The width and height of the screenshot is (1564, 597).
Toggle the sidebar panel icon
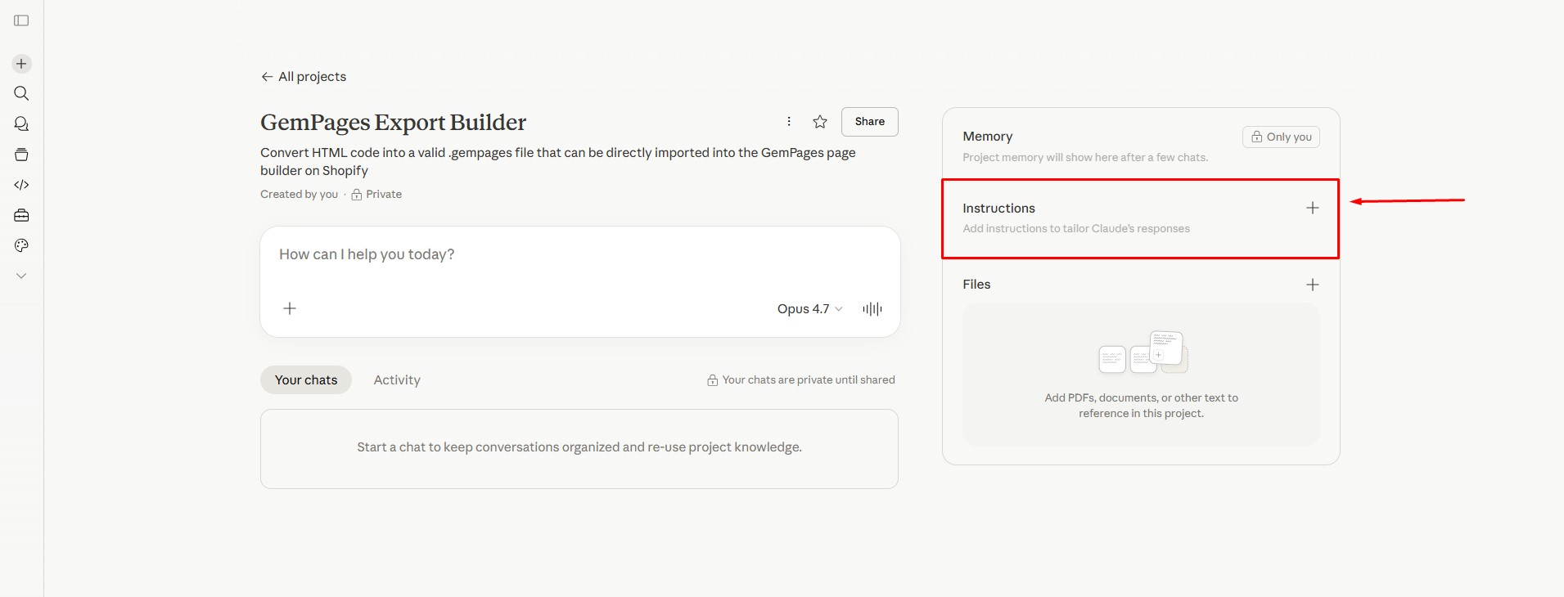click(x=21, y=20)
